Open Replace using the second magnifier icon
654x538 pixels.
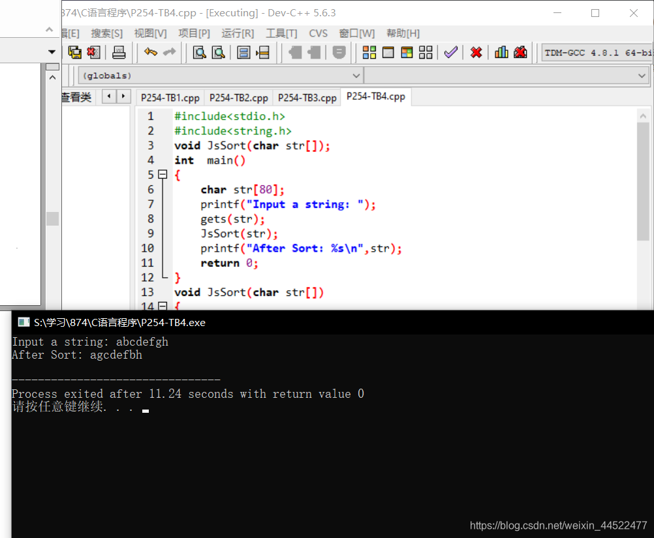[x=219, y=53]
